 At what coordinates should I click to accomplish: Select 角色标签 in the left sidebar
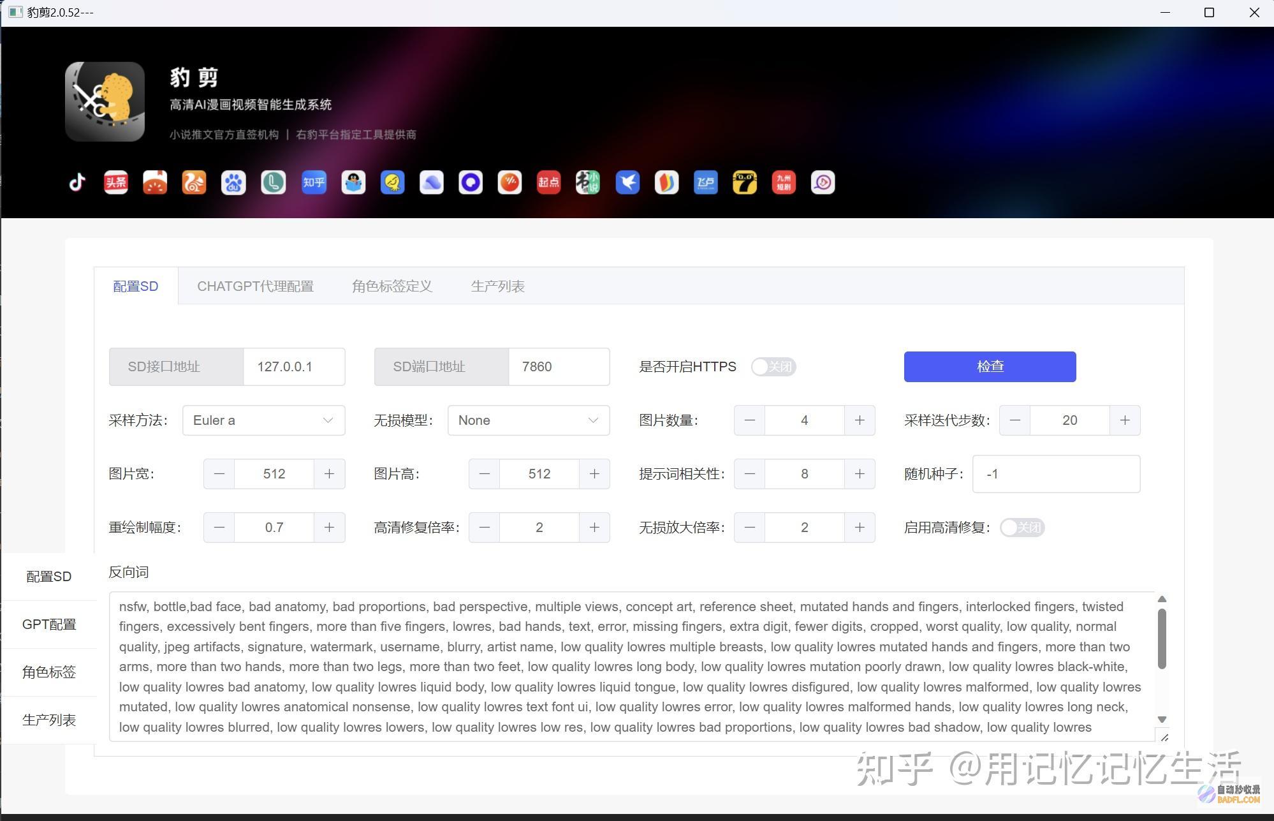[x=49, y=672]
